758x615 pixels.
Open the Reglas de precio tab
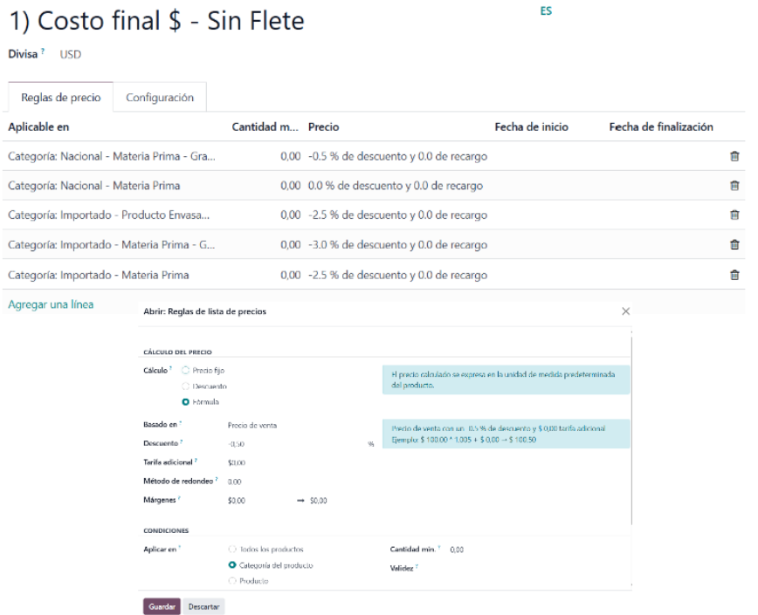pyautogui.click(x=61, y=98)
